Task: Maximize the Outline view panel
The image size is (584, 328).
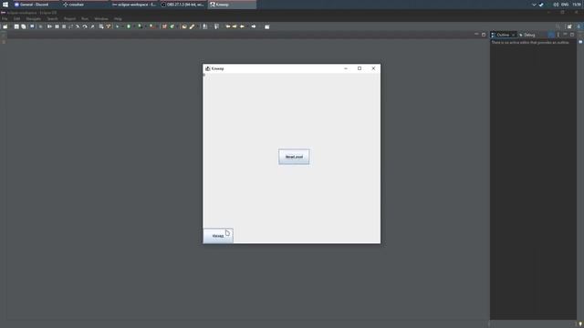Action: click(x=572, y=35)
